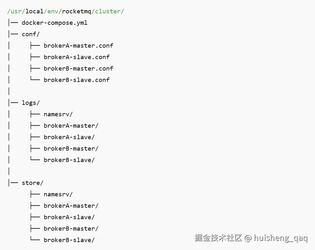Select brokerB-slave/ under logs directory
315x250 pixels.
tap(69, 160)
